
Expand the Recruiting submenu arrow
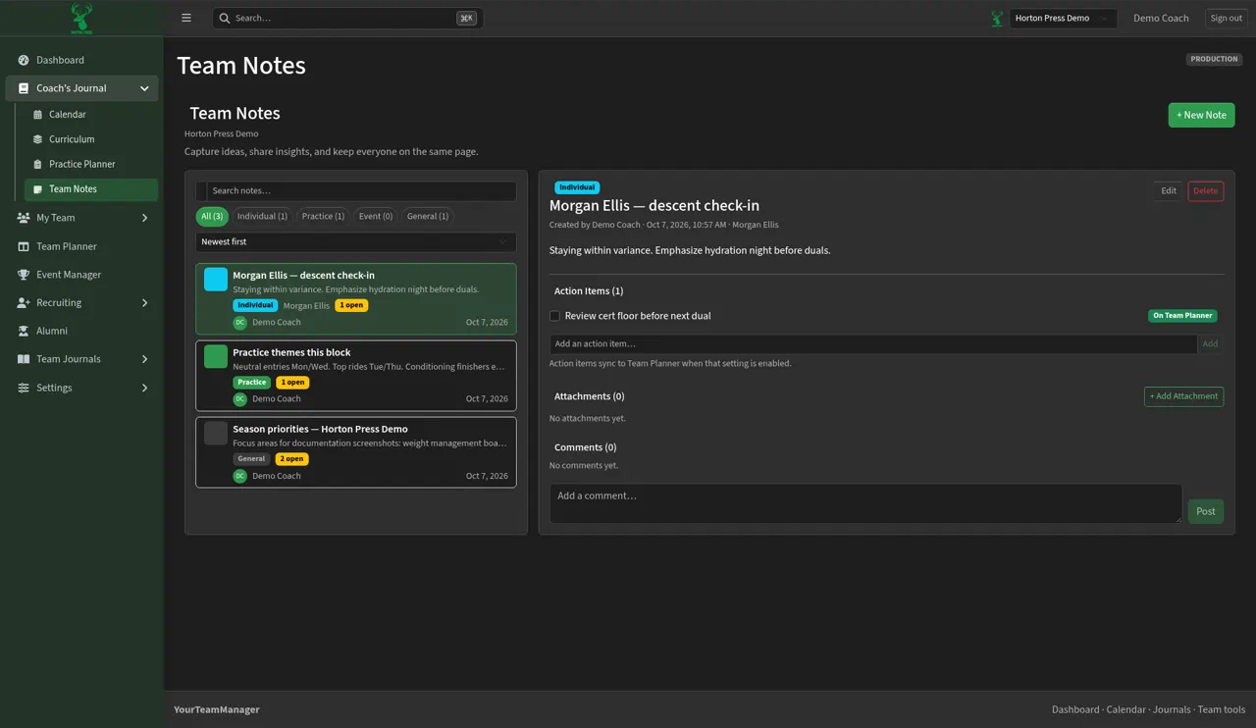point(144,303)
